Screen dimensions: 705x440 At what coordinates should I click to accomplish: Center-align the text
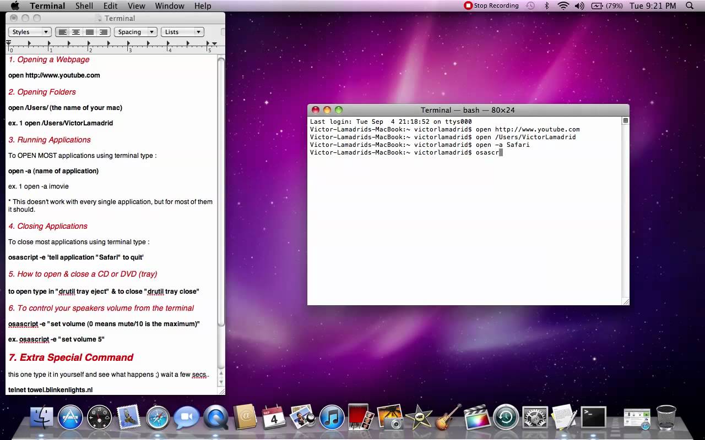coord(76,32)
